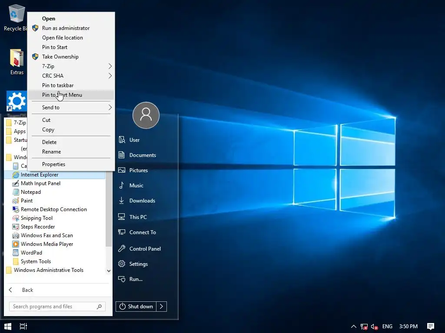Click the This PC monitor icon
Image resolution: width=445 pixels, height=333 pixels.
pyautogui.click(x=122, y=217)
